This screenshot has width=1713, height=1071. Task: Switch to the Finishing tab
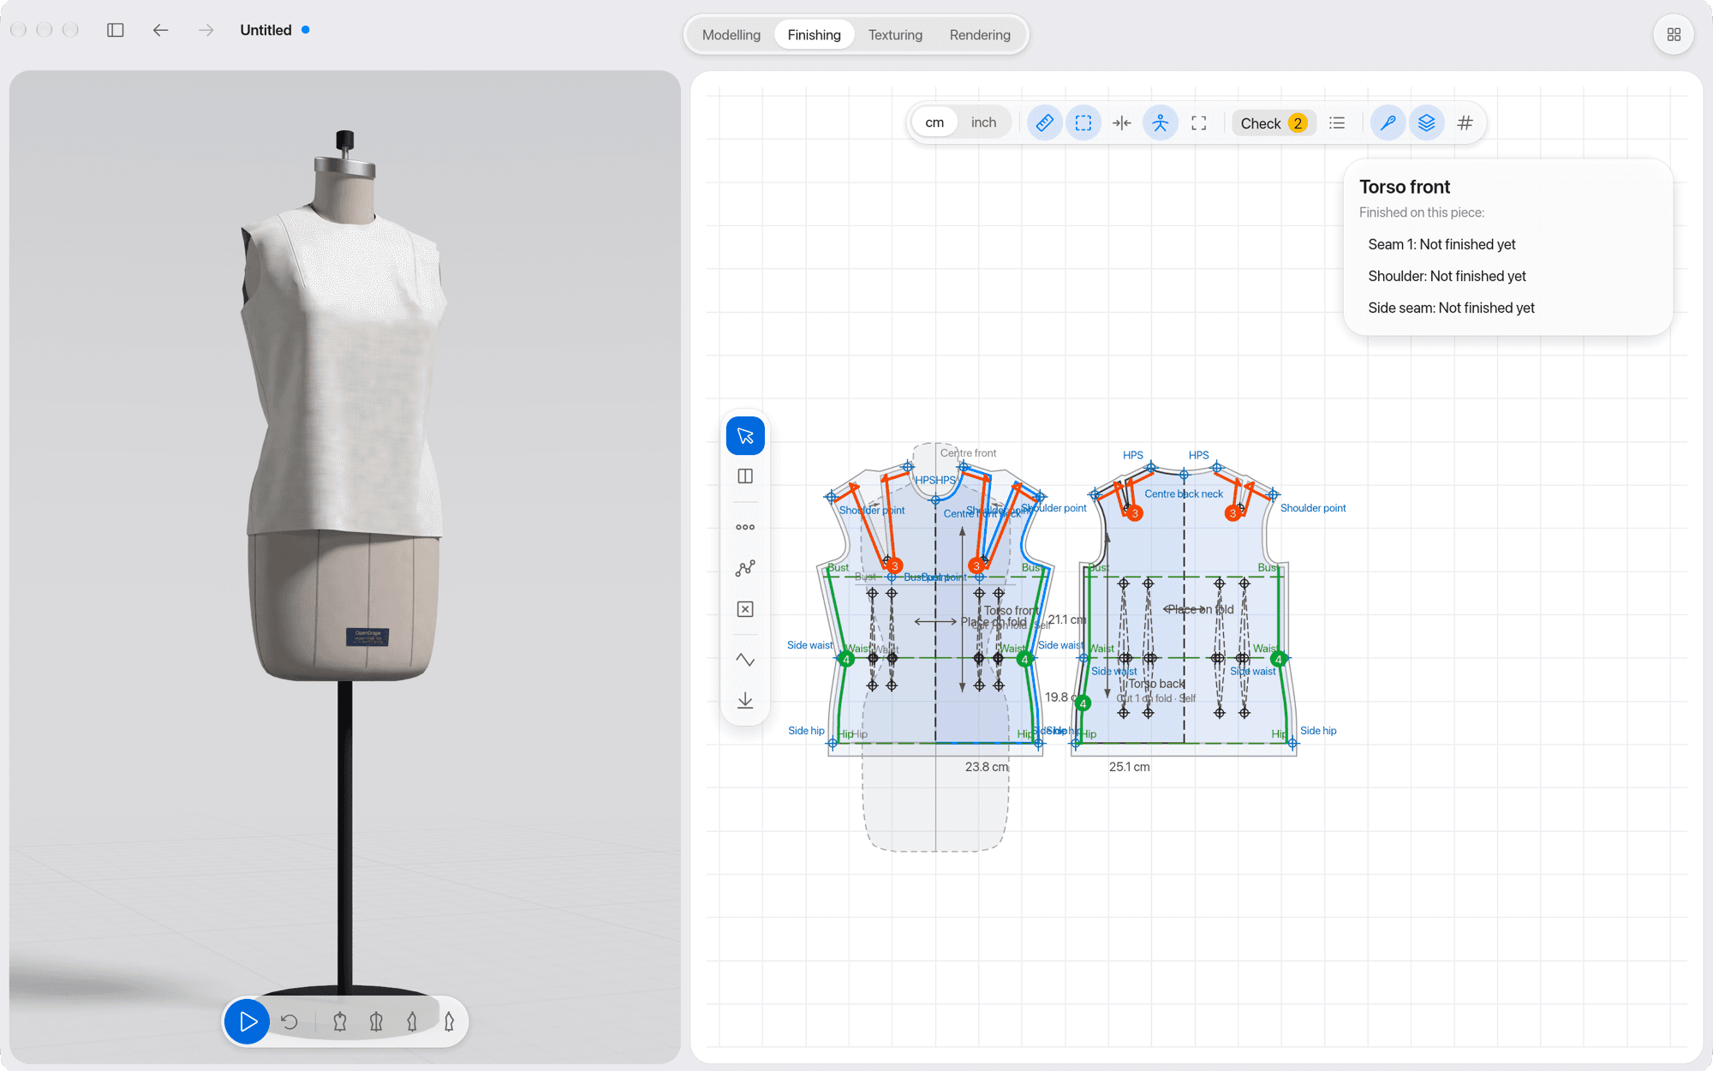coord(815,35)
